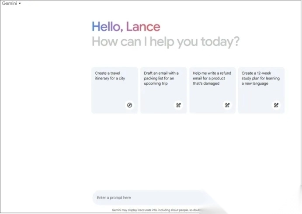
Task: Choose the 'Draft an email with a packing list' text
Action: 161,78
